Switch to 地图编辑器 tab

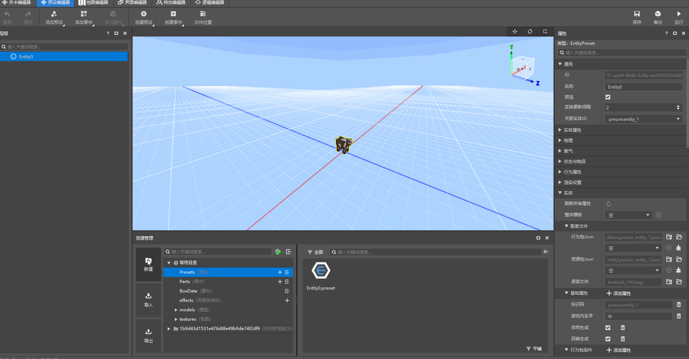tap(94, 3)
